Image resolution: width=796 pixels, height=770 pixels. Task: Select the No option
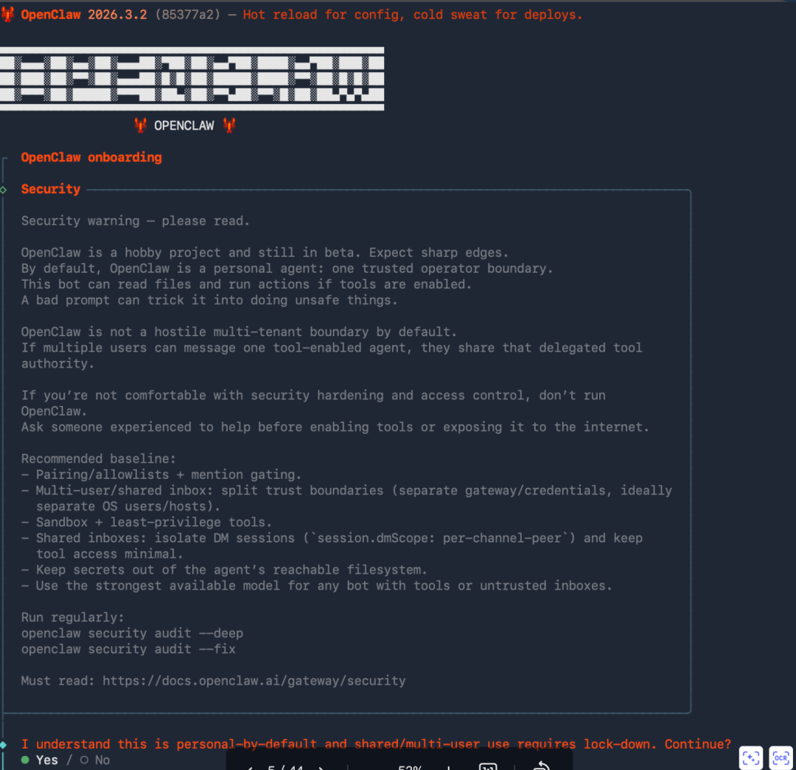(x=95, y=760)
